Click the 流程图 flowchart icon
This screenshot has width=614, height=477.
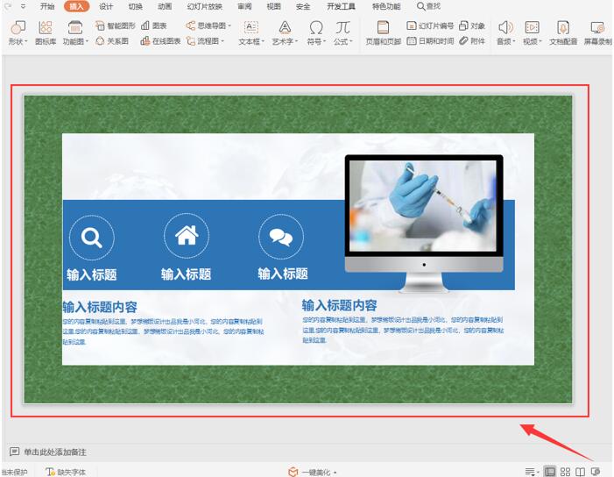pyautogui.click(x=191, y=40)
